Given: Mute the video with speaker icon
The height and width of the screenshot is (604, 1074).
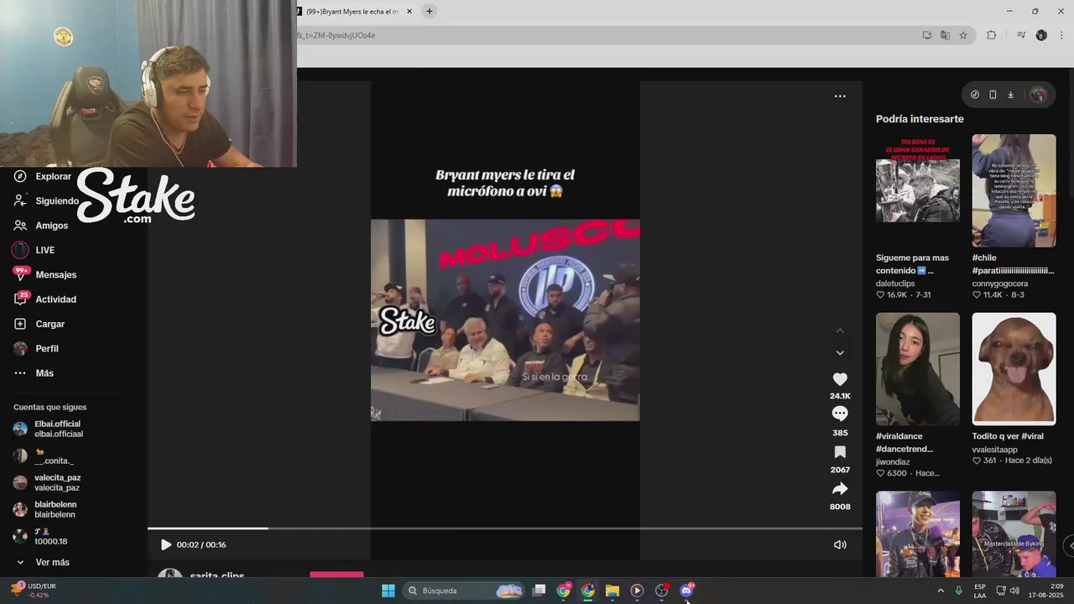Looking at the screenshot, I should (840, 544).
